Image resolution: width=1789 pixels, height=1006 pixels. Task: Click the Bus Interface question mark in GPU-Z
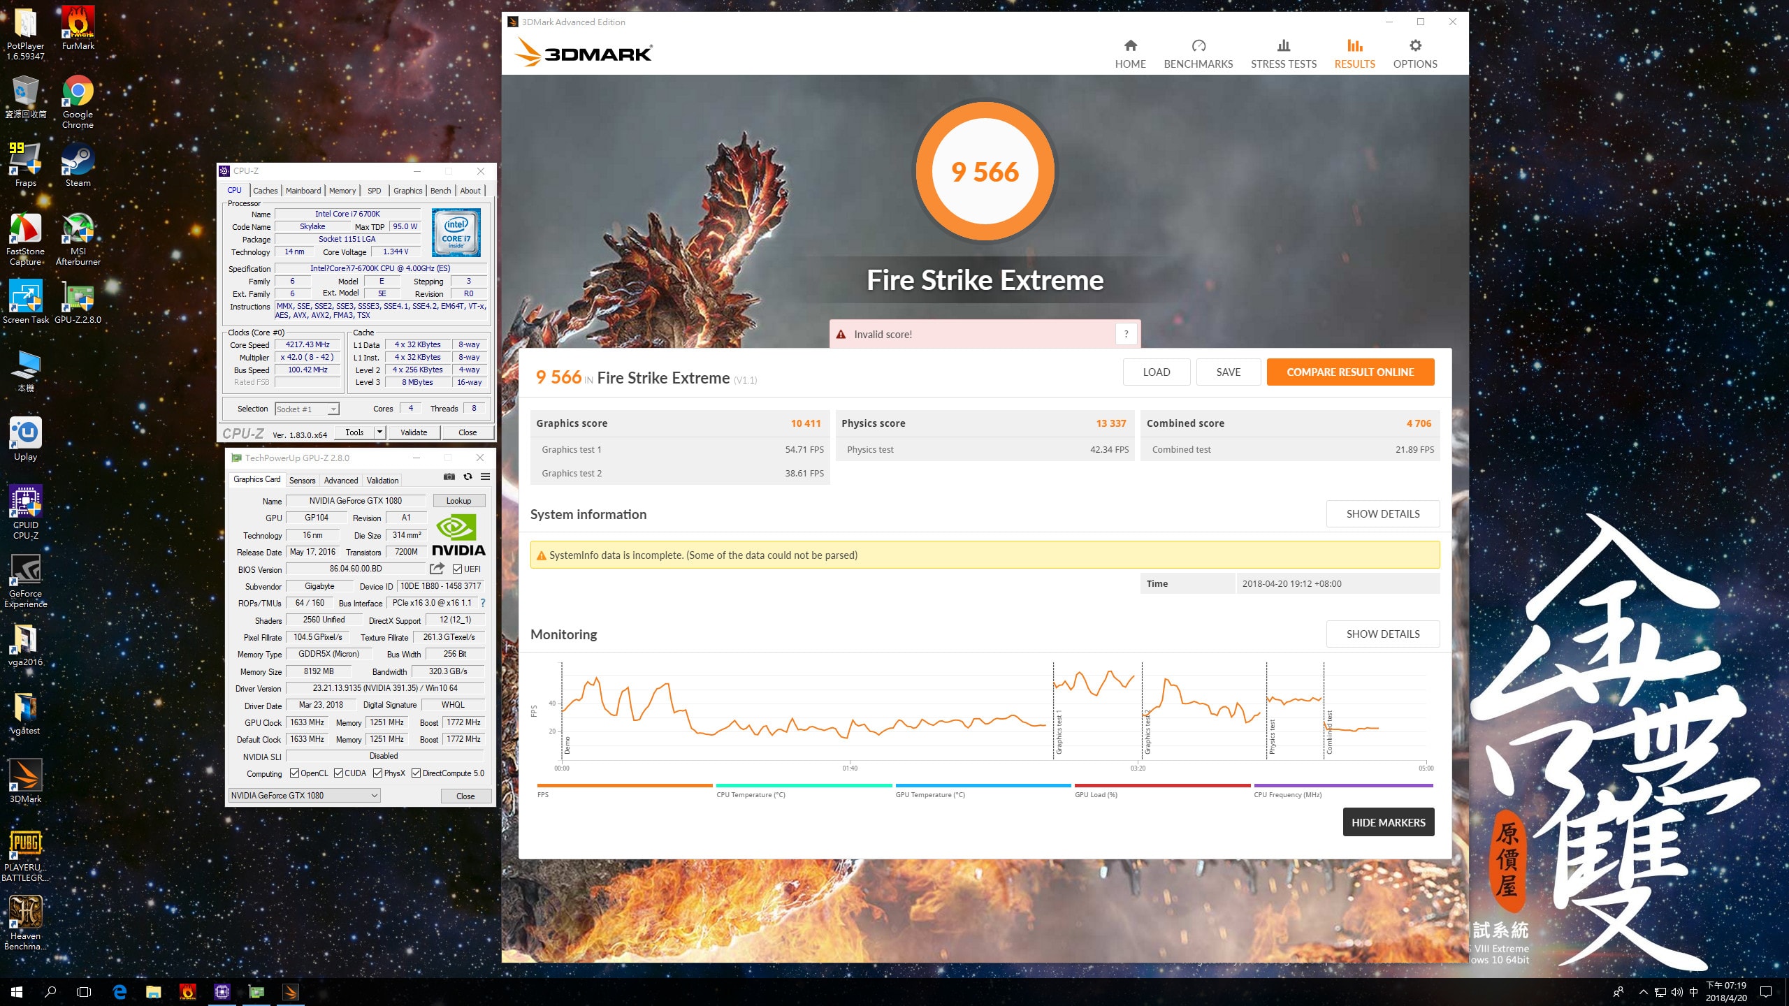pos(482,603)
